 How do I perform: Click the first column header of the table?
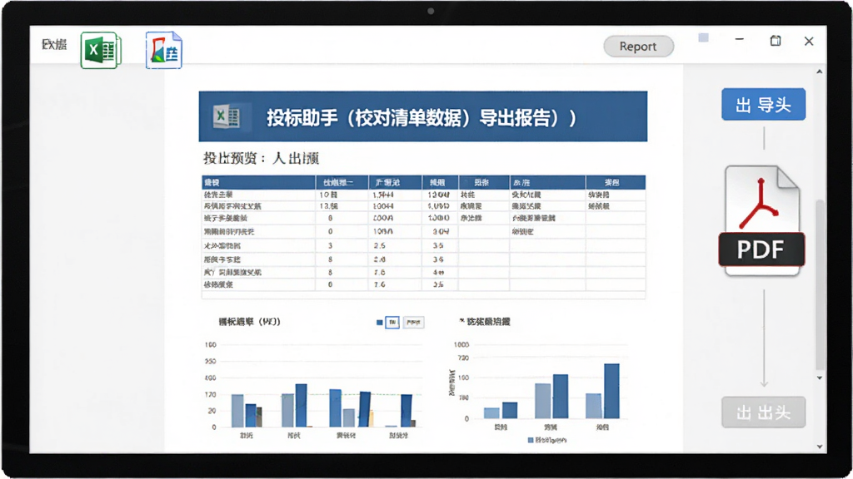258,182
